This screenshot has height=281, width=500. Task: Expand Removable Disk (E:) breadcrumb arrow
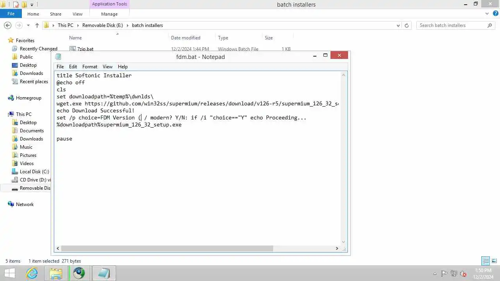[127, 25]
